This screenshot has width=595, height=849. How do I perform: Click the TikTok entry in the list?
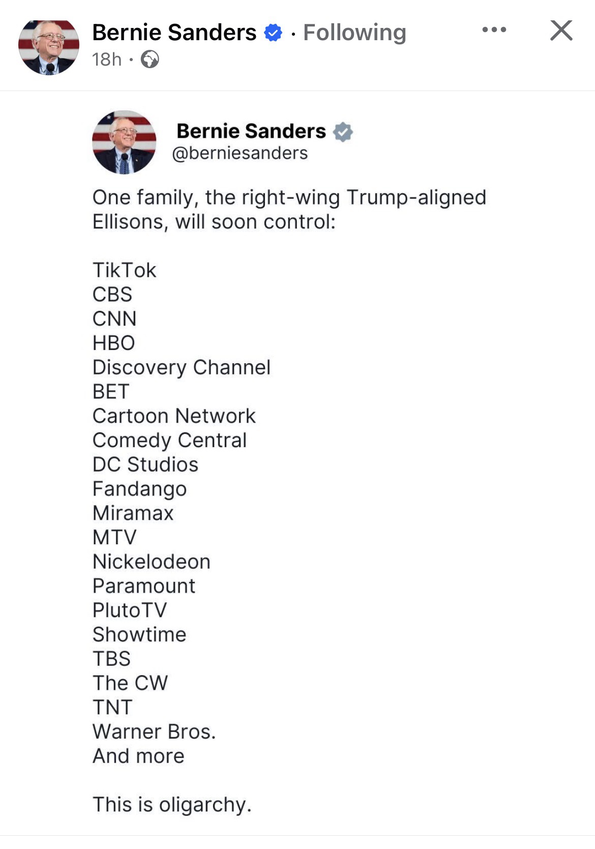pos(124,270)
